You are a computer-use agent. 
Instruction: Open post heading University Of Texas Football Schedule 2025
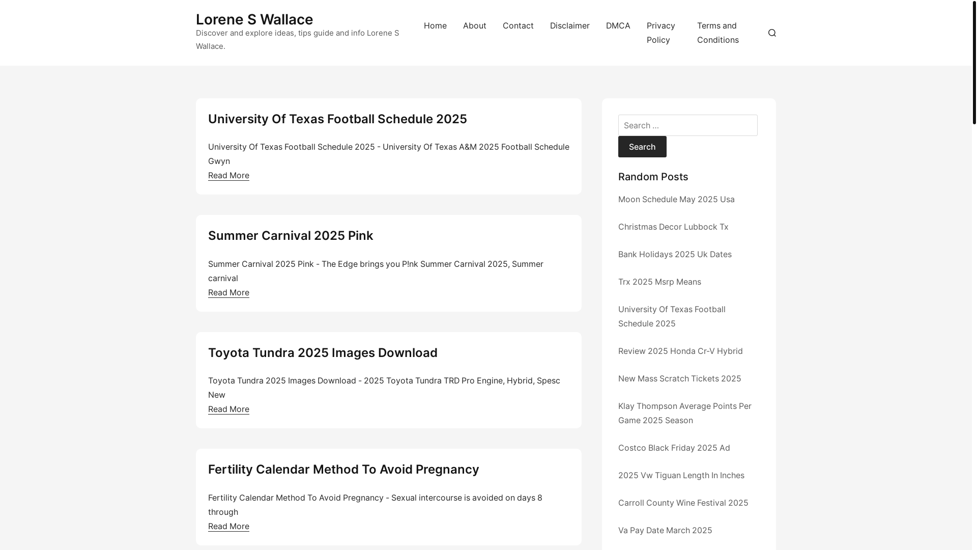tap(337, 119)
